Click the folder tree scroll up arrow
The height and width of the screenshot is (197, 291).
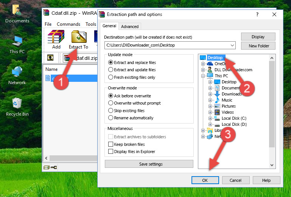click(x=272, y=58)
